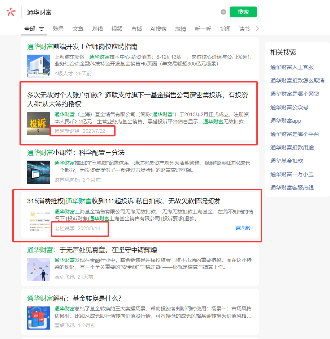
Task: Open the AI搜索 tab
Action: click(159, 29)
